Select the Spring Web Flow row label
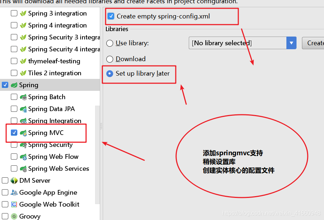This screenshot has width=324, height=220. (53, 157)
